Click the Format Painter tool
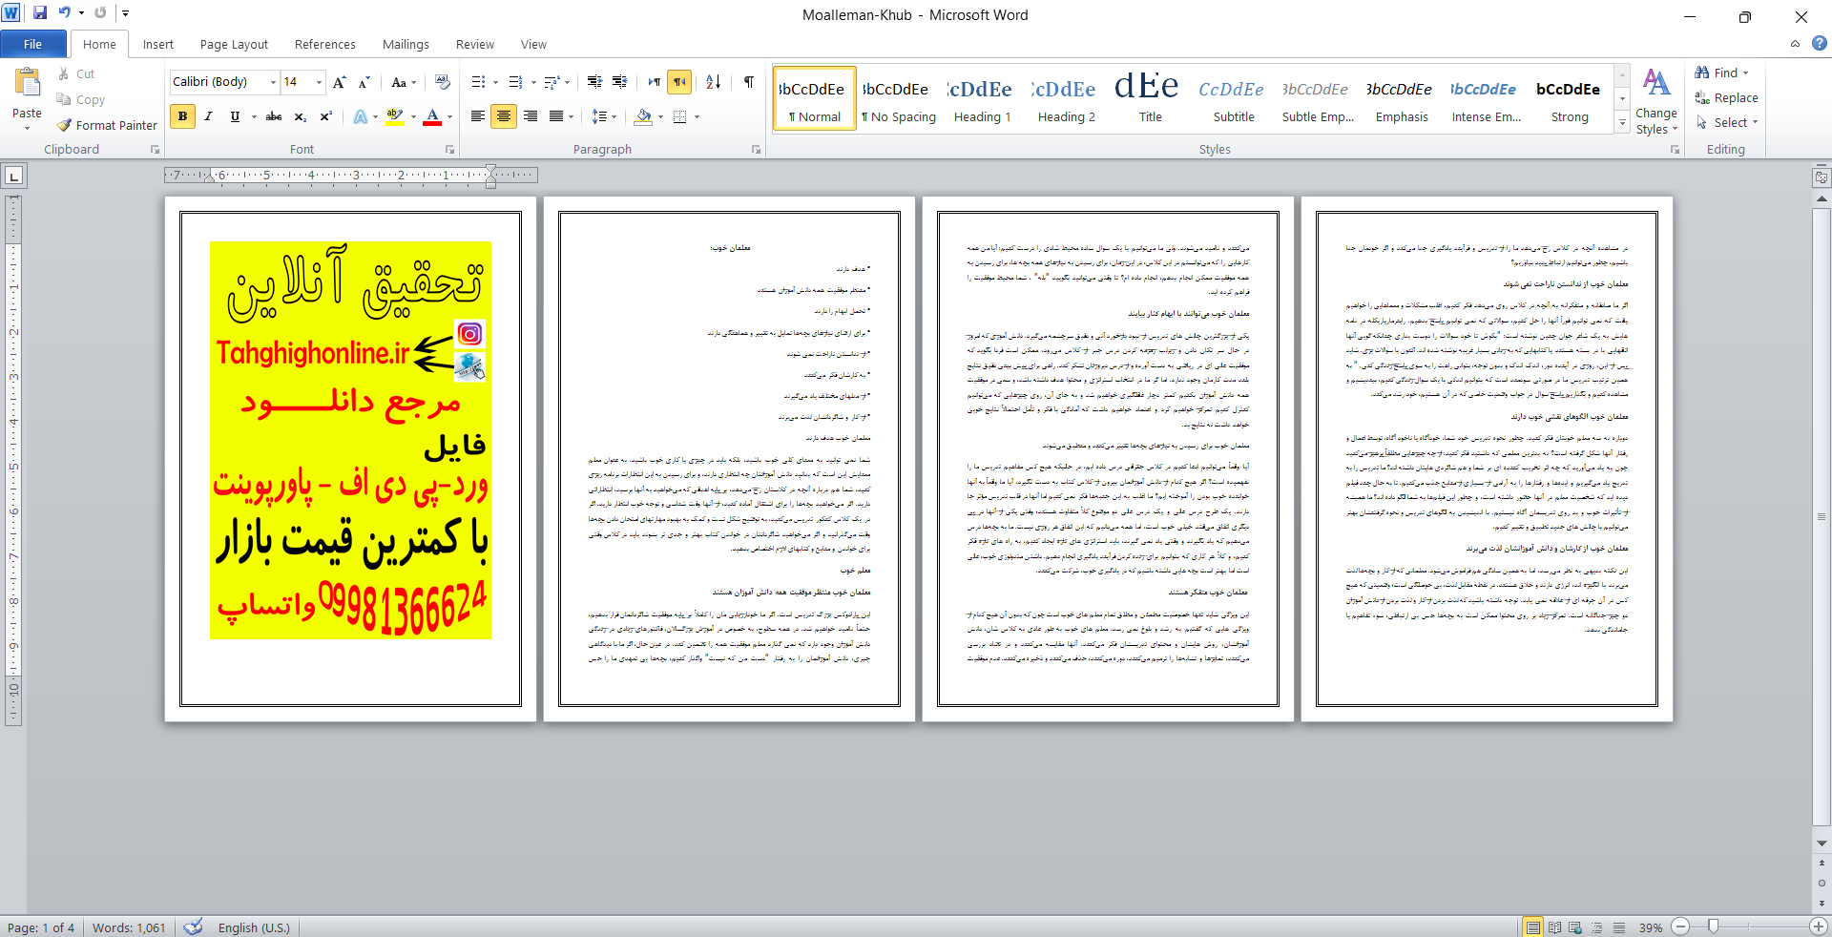Viewport: 1832px width, 937px height. [x=107, y=125]
